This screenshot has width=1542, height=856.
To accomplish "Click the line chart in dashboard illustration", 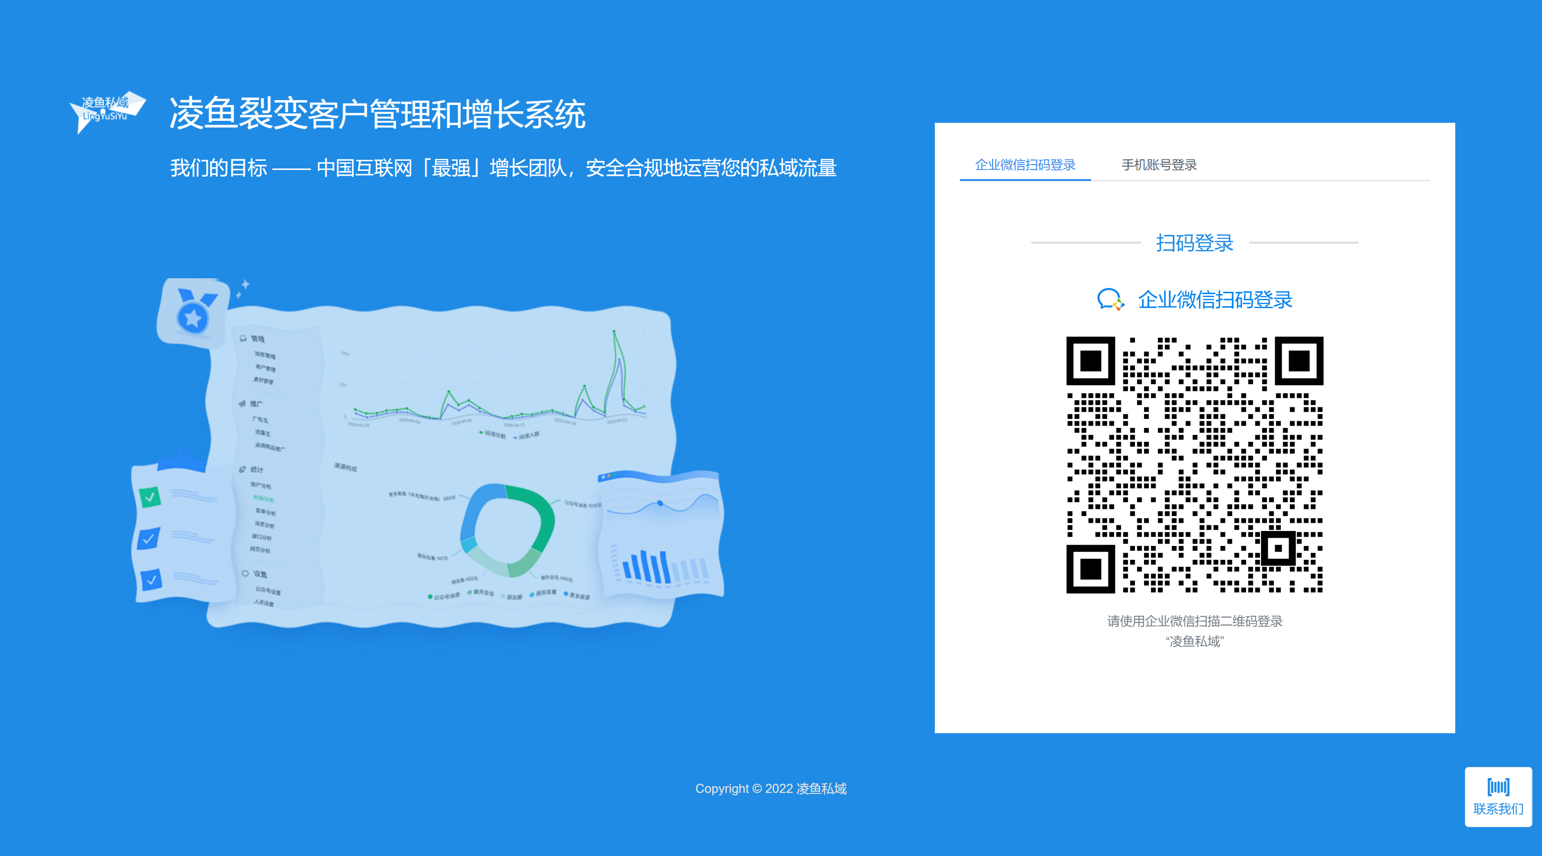I will [x=497, y=389].
